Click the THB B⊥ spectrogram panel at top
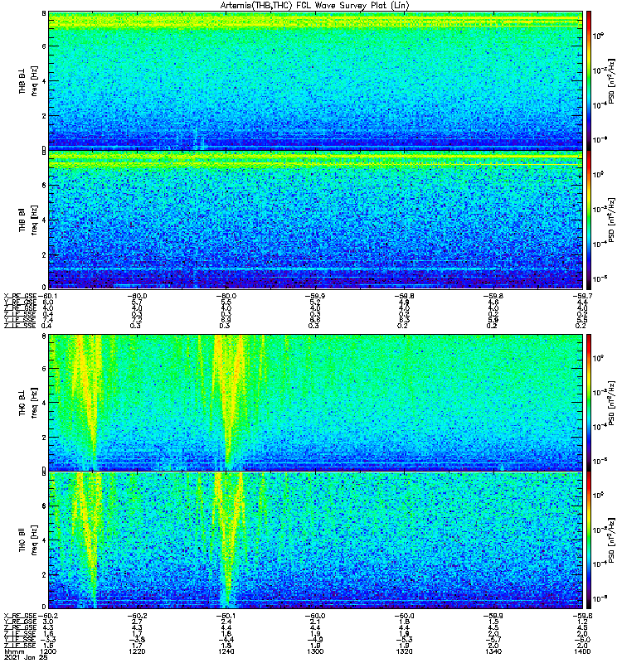The image size is (622, 663). [315, 80]
